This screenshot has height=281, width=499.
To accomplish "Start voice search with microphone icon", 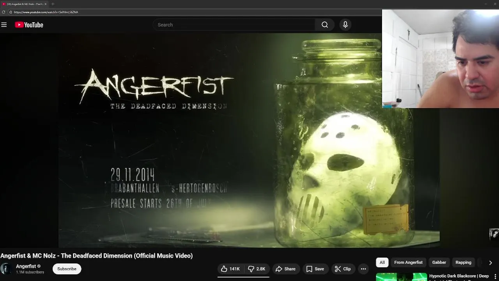I will (x=345, y=25).
